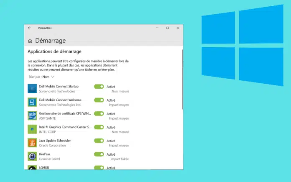The width and height of the screenshot is (291, 182).
Task: Click Java Update Scheduler entry name
Action: pyautogui.click(x=55, y=141)
